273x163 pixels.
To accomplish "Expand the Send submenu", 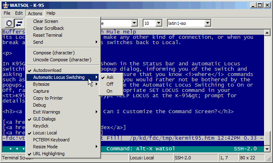I will click(x=63, y=42).
